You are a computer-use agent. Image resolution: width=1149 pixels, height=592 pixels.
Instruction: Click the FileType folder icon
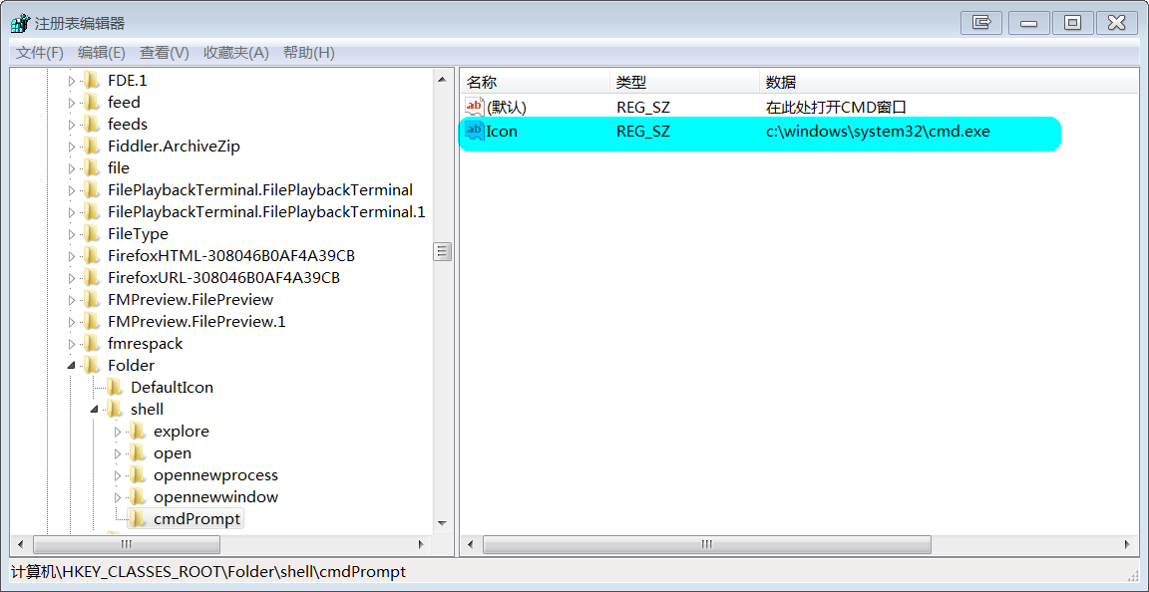(x=92, y=234)
